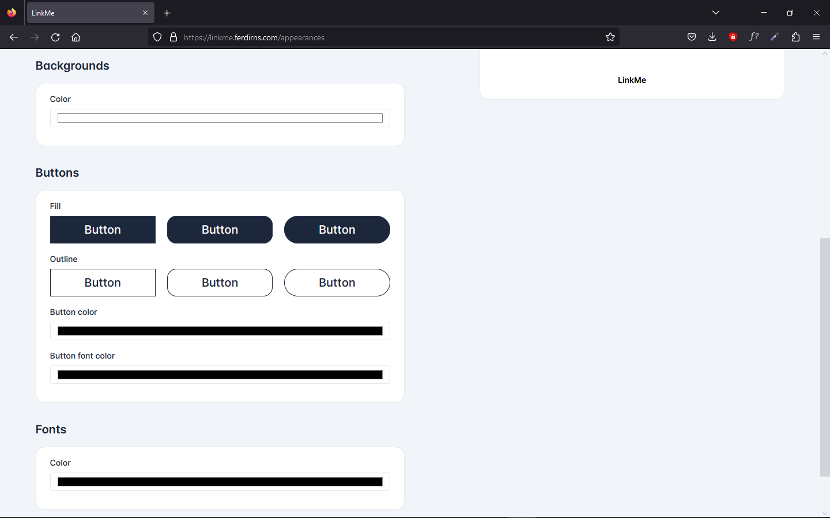830x518 pixels.
Task: Go to the browser home page
Action: pyautogui.click(x=76, y=37)
